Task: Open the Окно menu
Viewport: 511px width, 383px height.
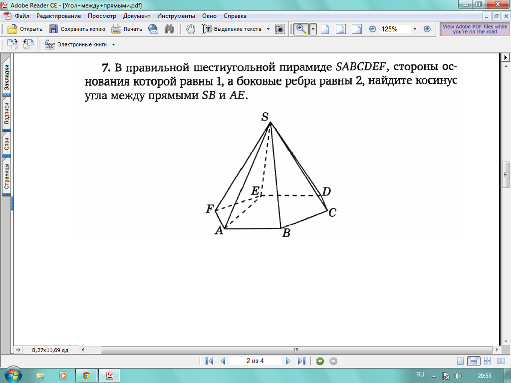Action: 209,15
